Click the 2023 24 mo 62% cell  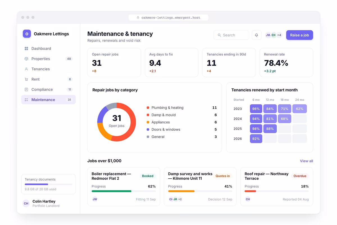(x=300, y=109)
